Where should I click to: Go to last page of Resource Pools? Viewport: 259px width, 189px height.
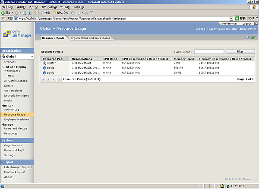coord(59,79)
